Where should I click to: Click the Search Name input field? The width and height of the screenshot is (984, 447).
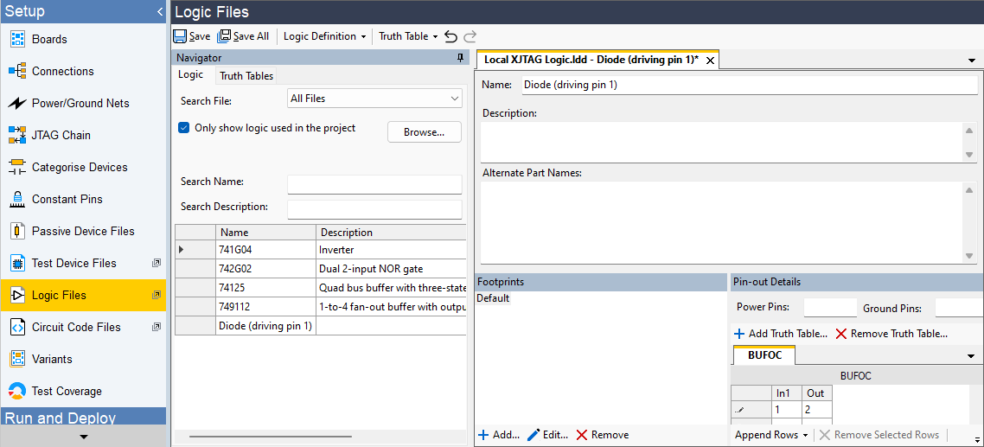(x=374, y=184)
